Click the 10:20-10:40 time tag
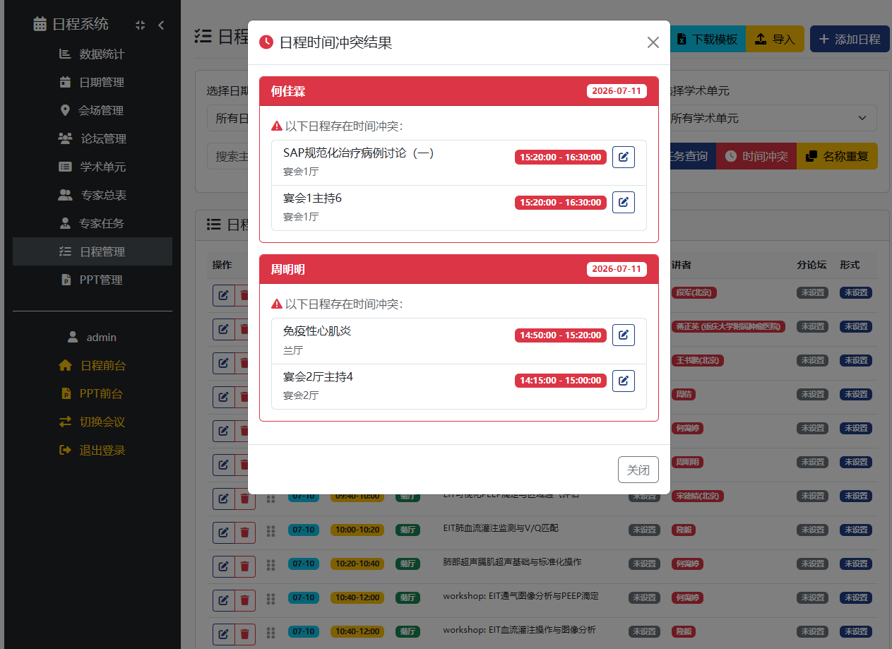892x649 pixels. [x=357, y=564]
